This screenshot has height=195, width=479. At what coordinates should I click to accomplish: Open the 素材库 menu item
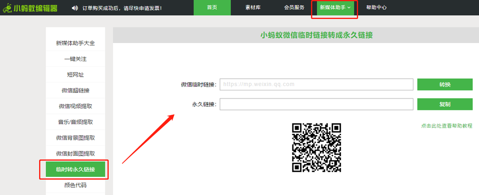coord(253,8)
